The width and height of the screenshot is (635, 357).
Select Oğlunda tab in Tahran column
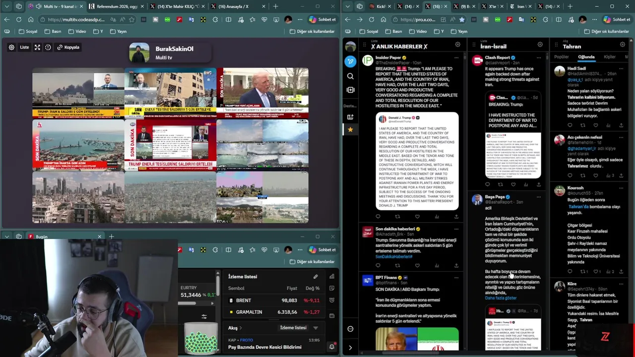click(x=586, y=57)
